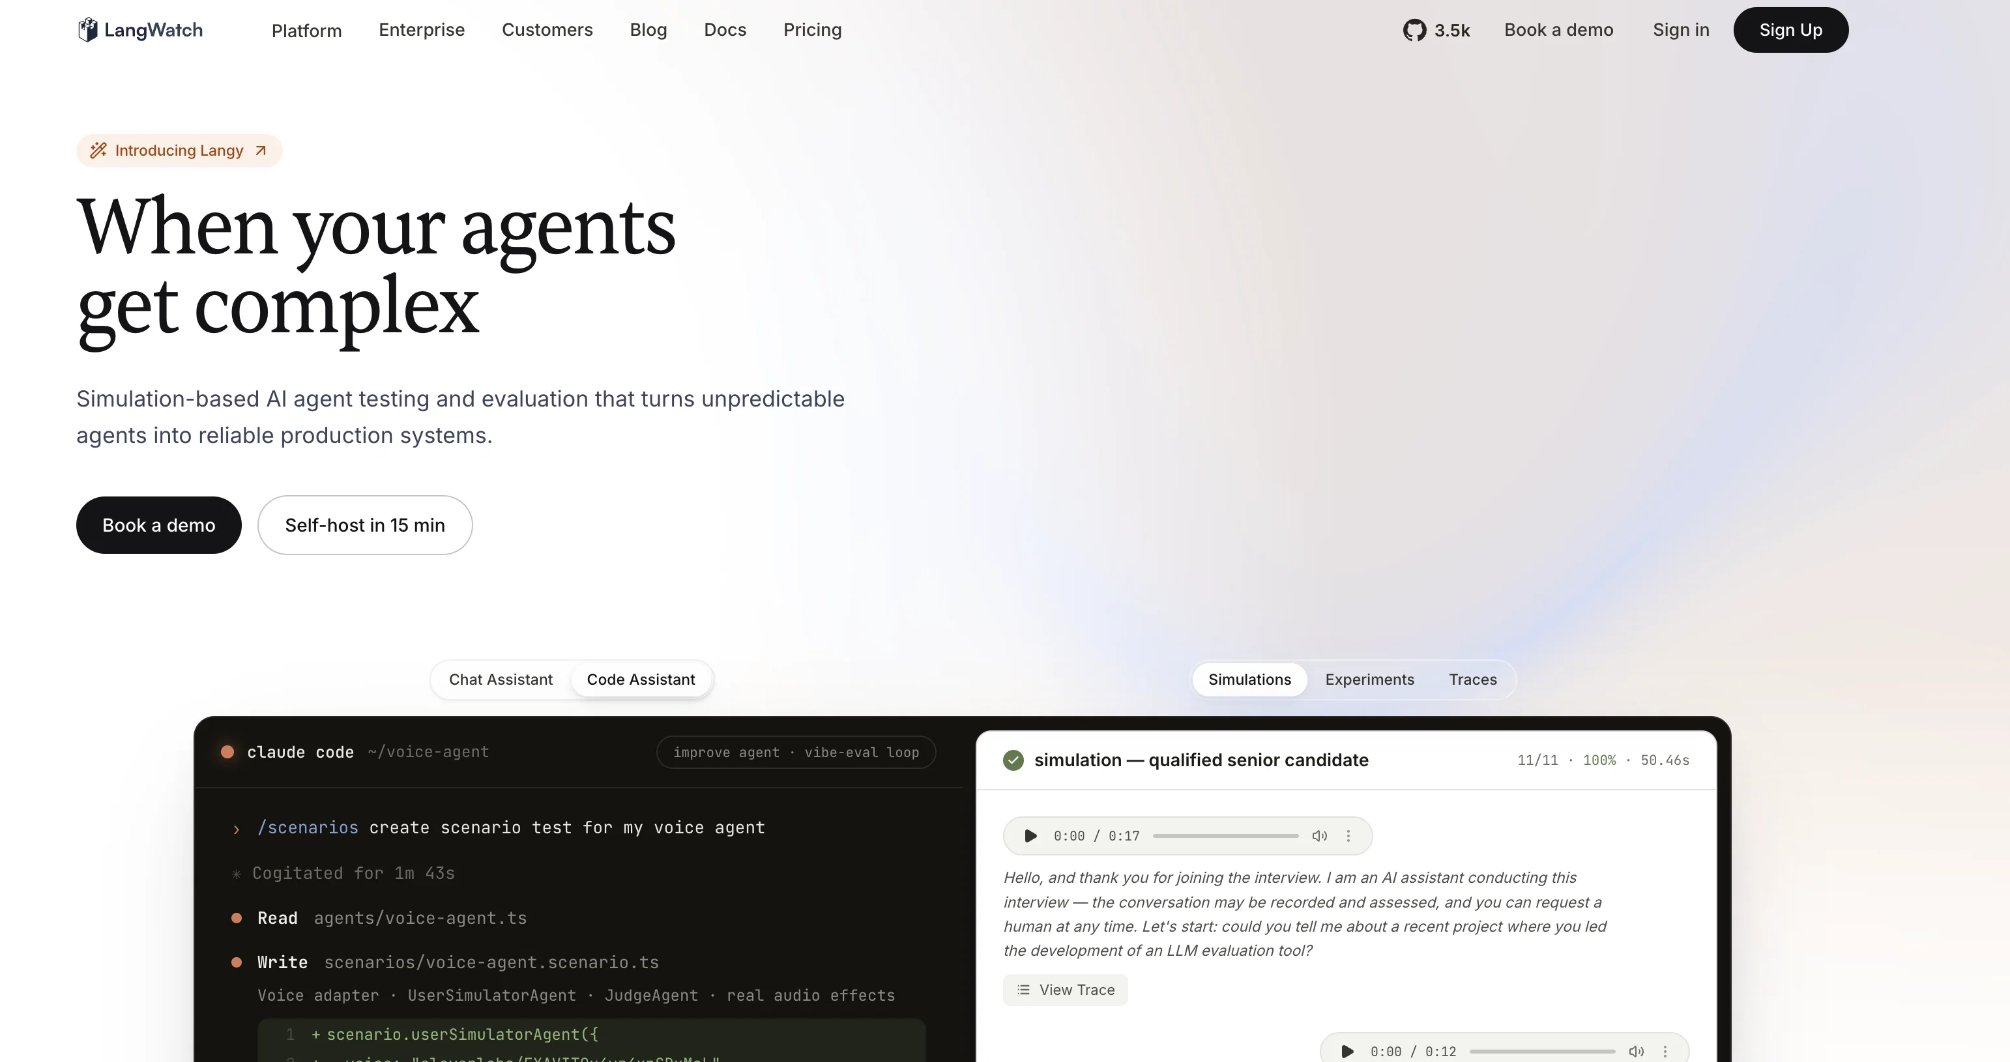Open the Docs page

pos(725,29)
